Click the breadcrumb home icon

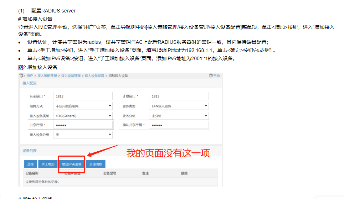pyautogui.click(x=21, y=75)
